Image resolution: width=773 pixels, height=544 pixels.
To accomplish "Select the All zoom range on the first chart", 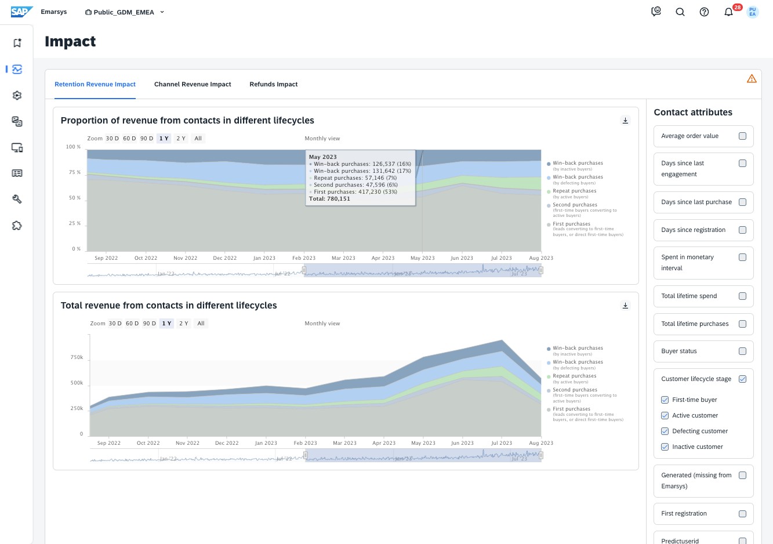I will 198,138.
